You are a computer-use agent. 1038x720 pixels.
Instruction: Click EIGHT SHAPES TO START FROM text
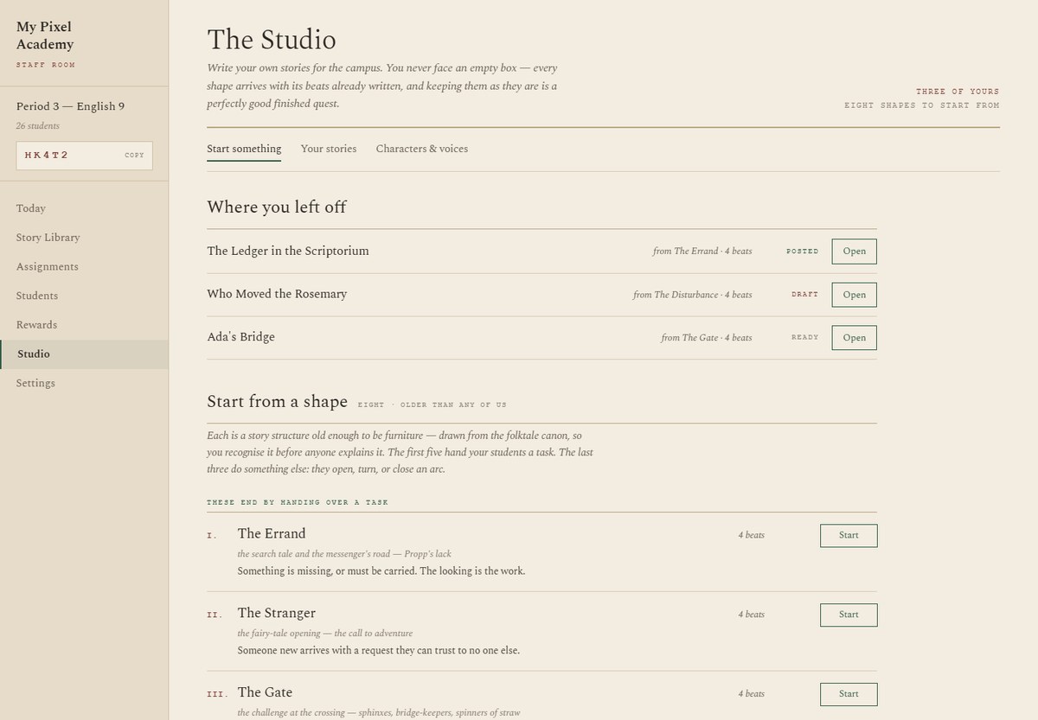click(922, 105)
